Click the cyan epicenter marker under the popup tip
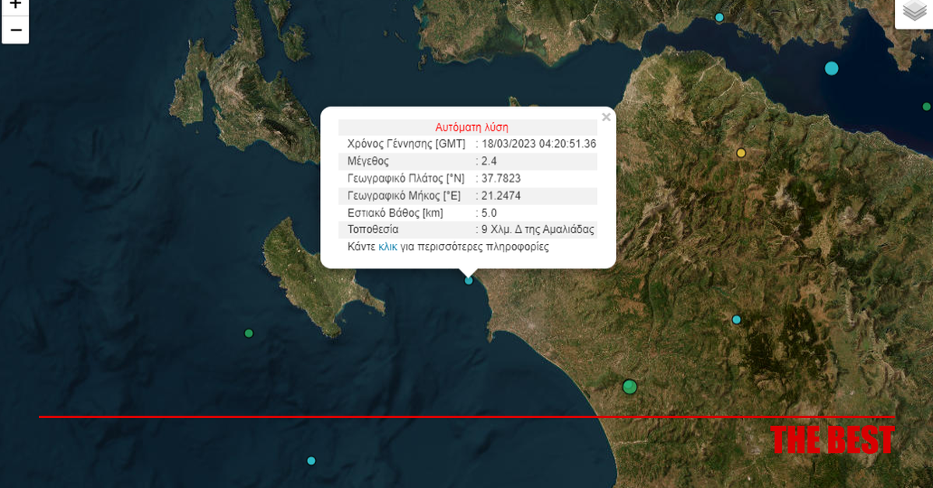Screen dimensions: 933x488 tap(468, 281)
